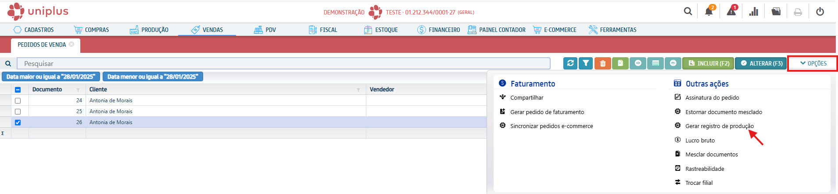Check the box for document 24

(x=18, y=100)
